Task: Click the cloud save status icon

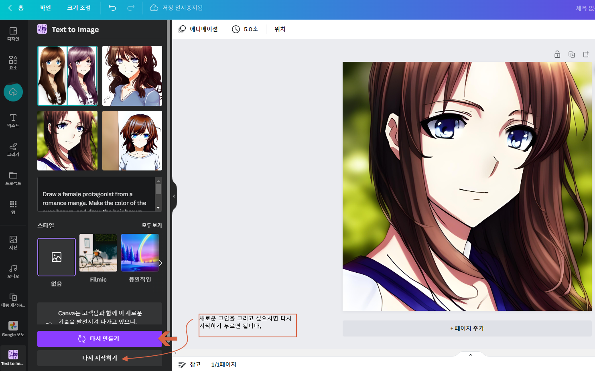Action: [154, 8]
